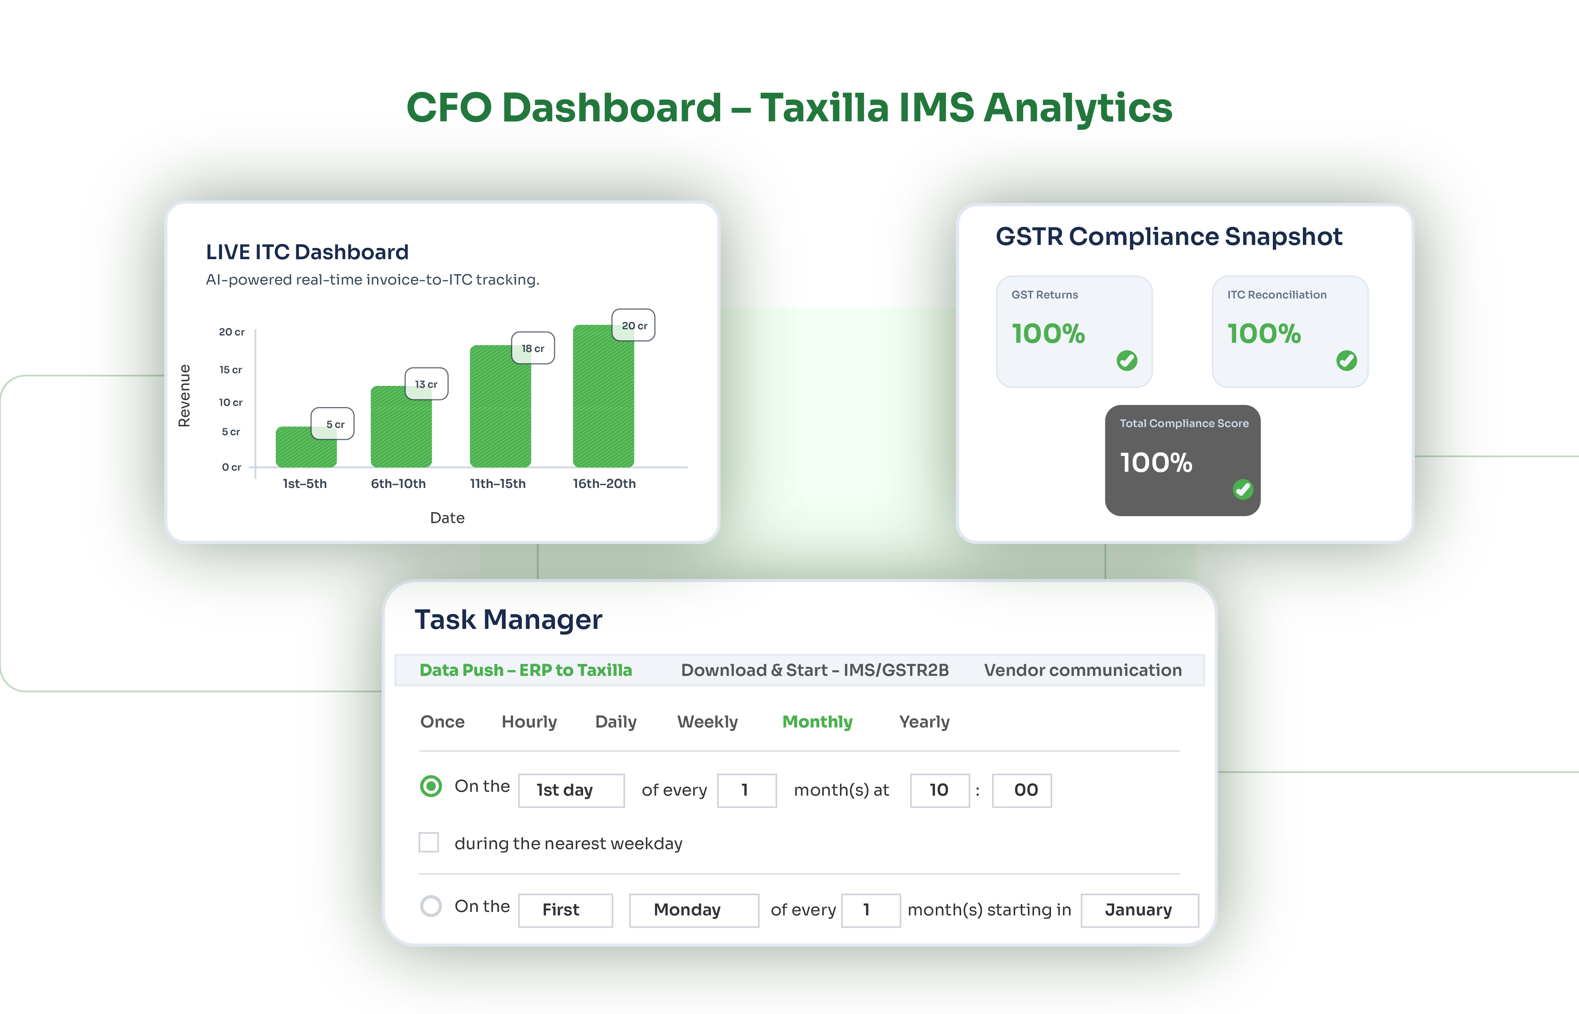
Task: Open the 'First' ordinal dropdown
Action: coord(565,910)
